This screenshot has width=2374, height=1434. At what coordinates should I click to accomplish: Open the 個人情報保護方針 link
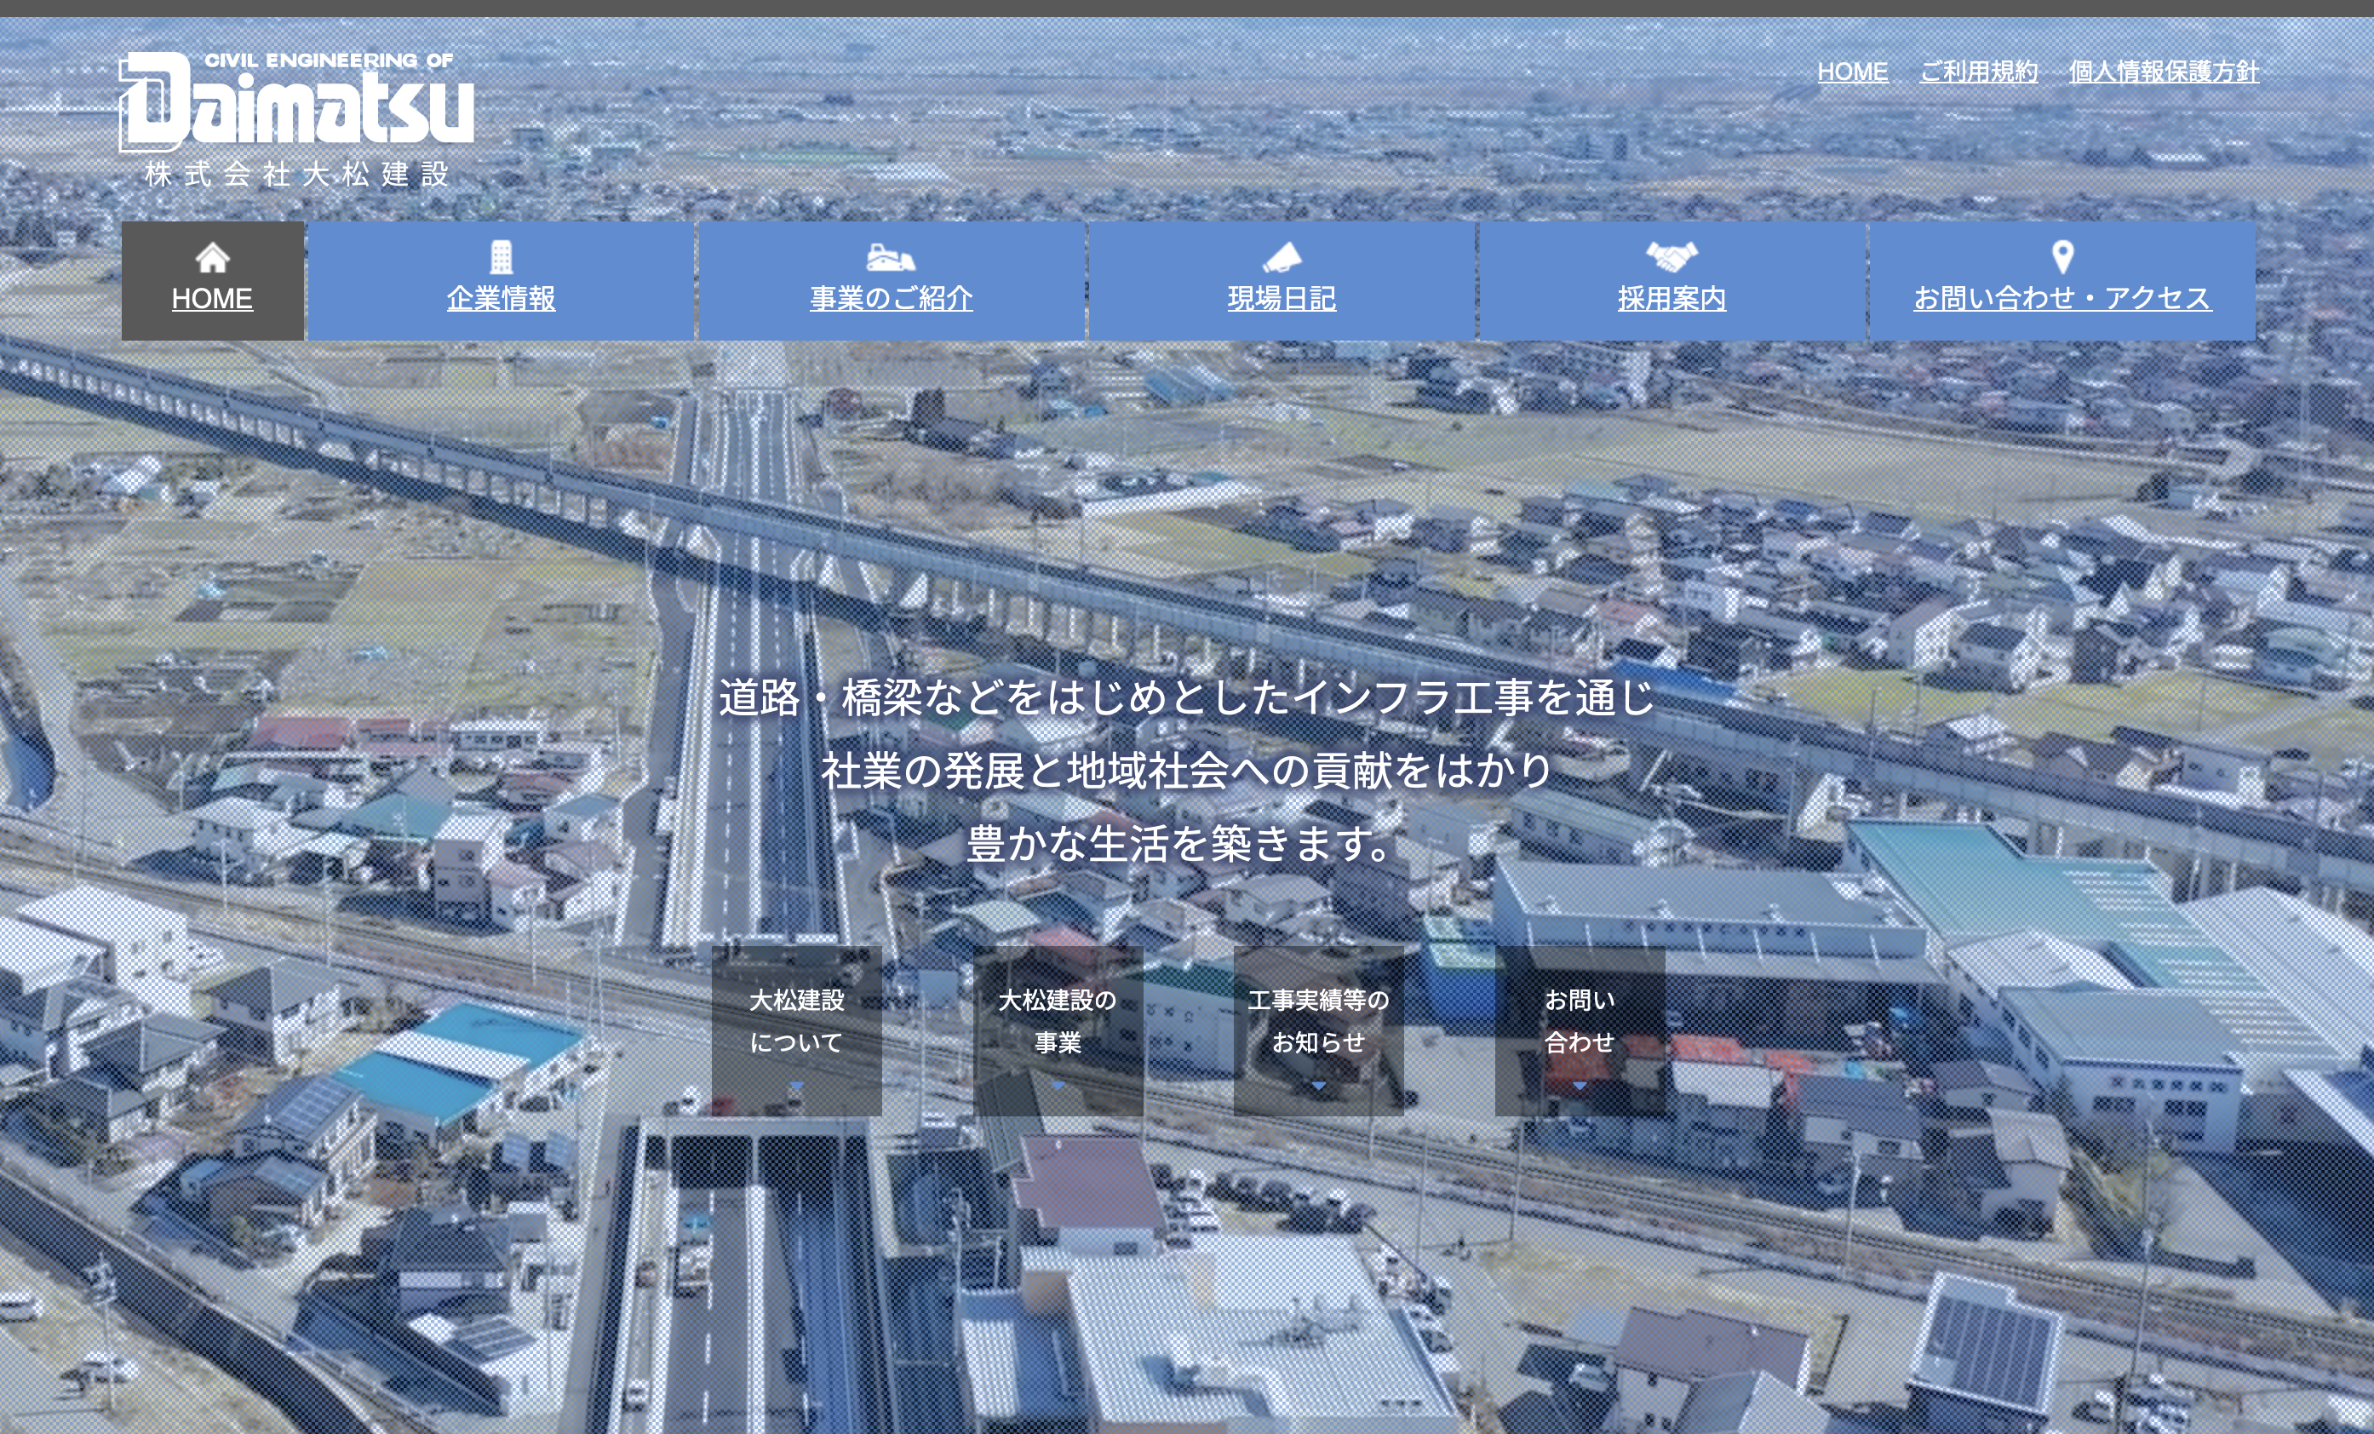click(2163, 72)
